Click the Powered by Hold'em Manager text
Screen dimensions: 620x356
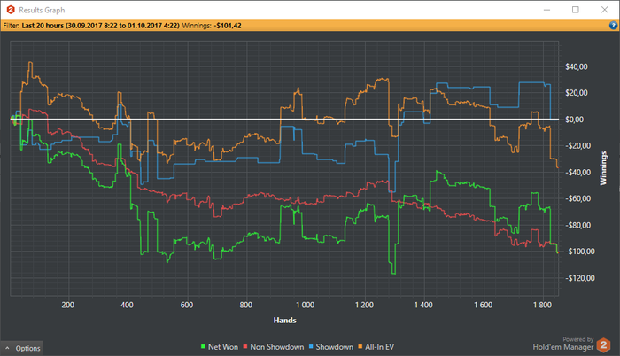click(x=563, y=344)
